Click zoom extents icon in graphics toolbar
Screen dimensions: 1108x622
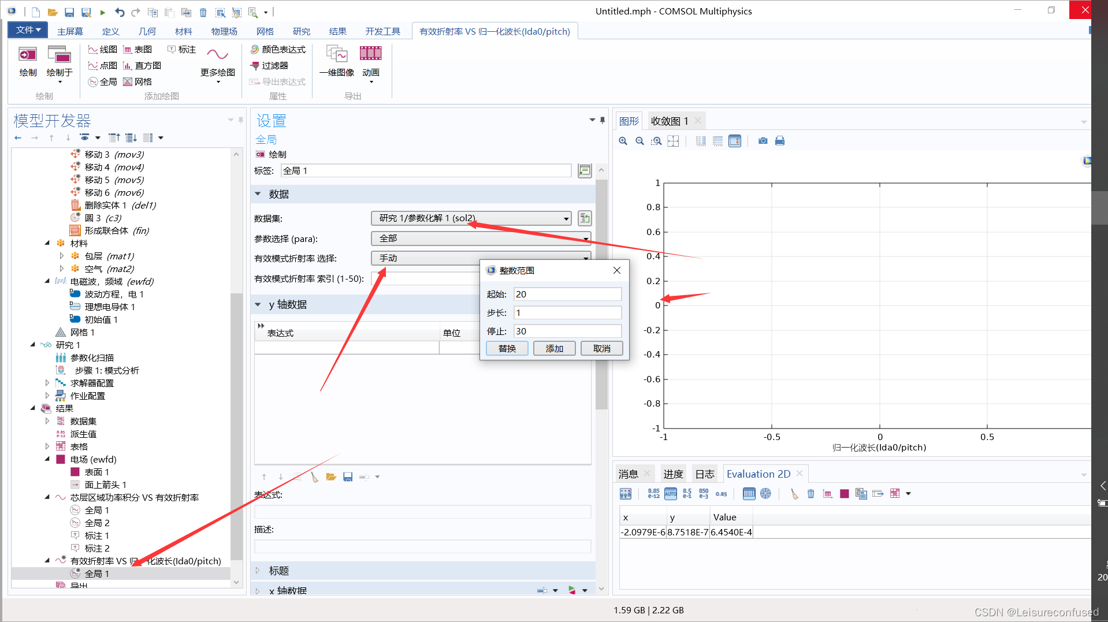pos(673,141)
